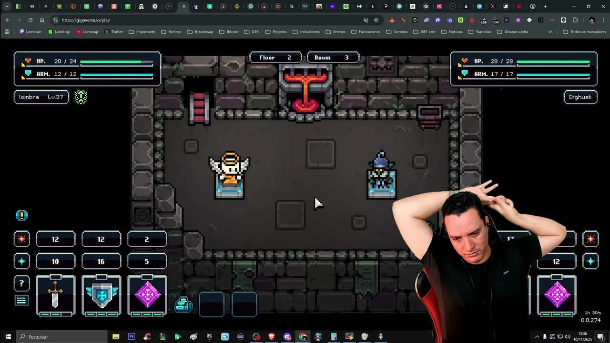Click the enemy spell defense value 12

(557, 262)
